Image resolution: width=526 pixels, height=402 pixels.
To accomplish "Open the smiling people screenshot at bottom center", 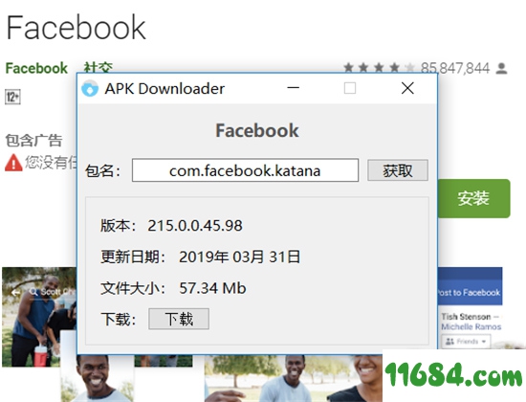I will (x=294, y=378).
